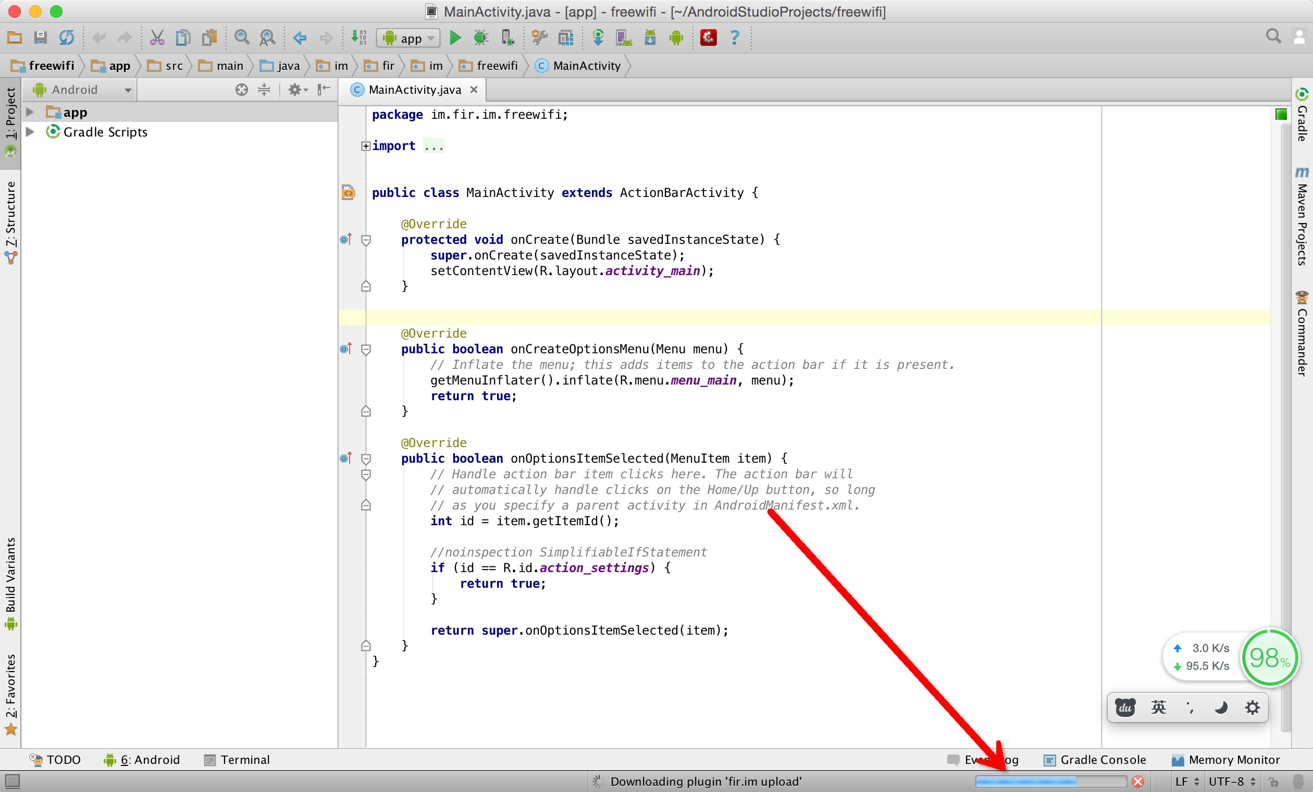Sync project with Gradle files icon
Image resolution: width=1313 pixels, height=792 pixels.
[x=598, y=38]
